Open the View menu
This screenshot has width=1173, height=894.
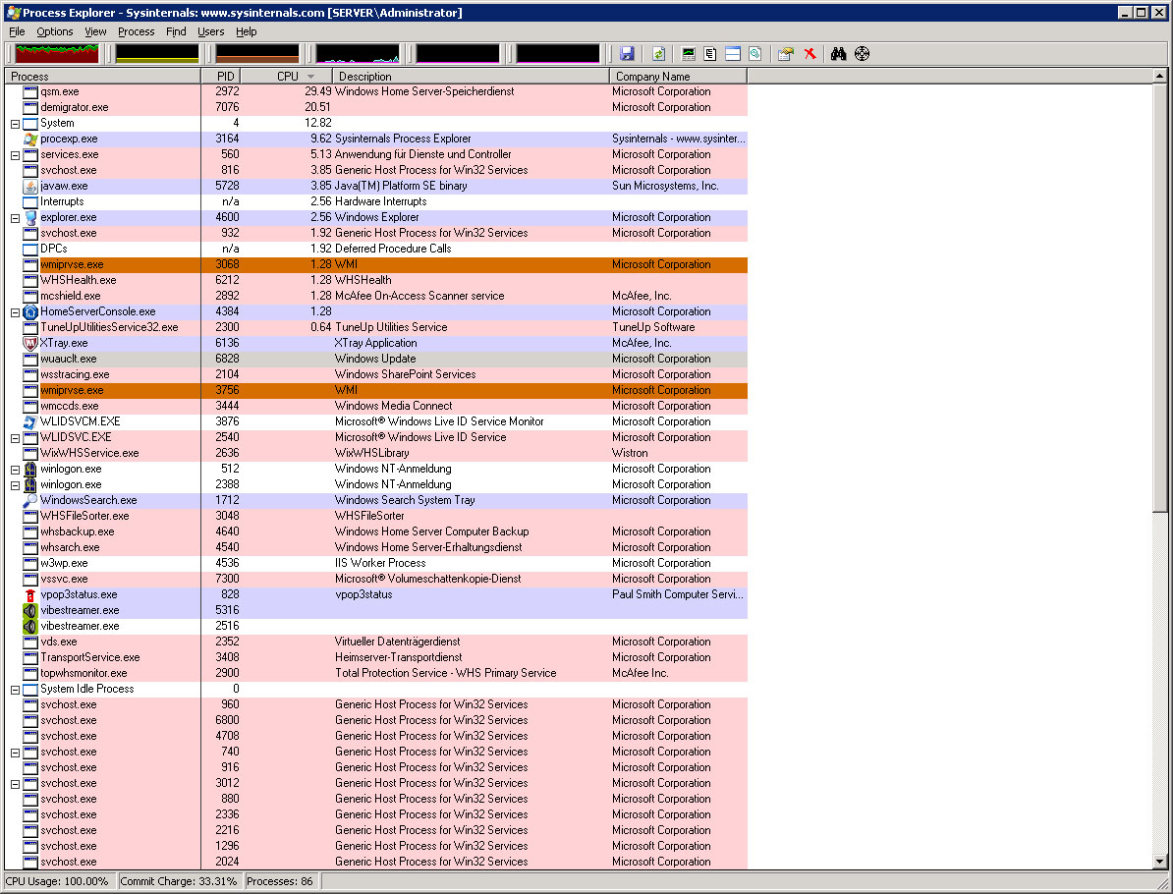pos(95,31)
